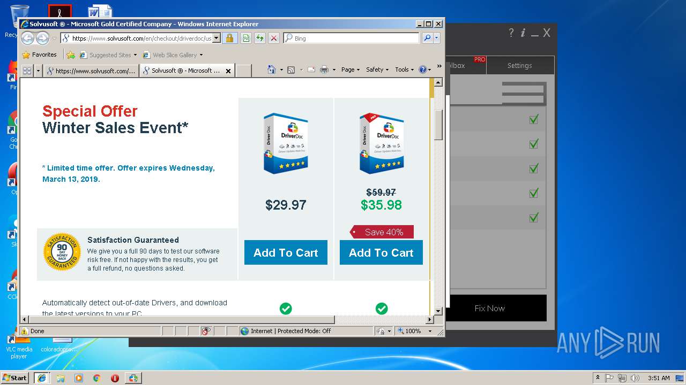Open the address bar URL dropdown

tap(217, 38)
